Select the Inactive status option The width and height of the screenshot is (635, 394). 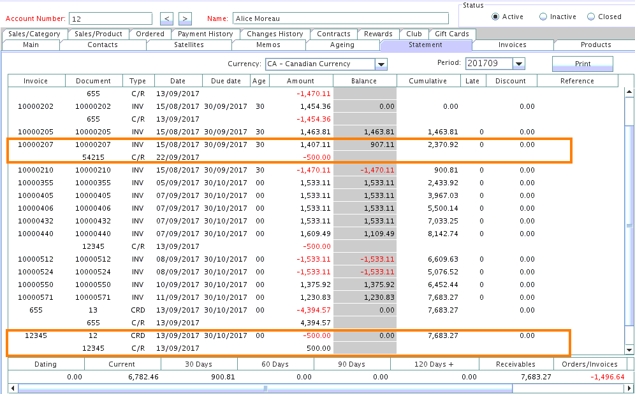(543, 17)
